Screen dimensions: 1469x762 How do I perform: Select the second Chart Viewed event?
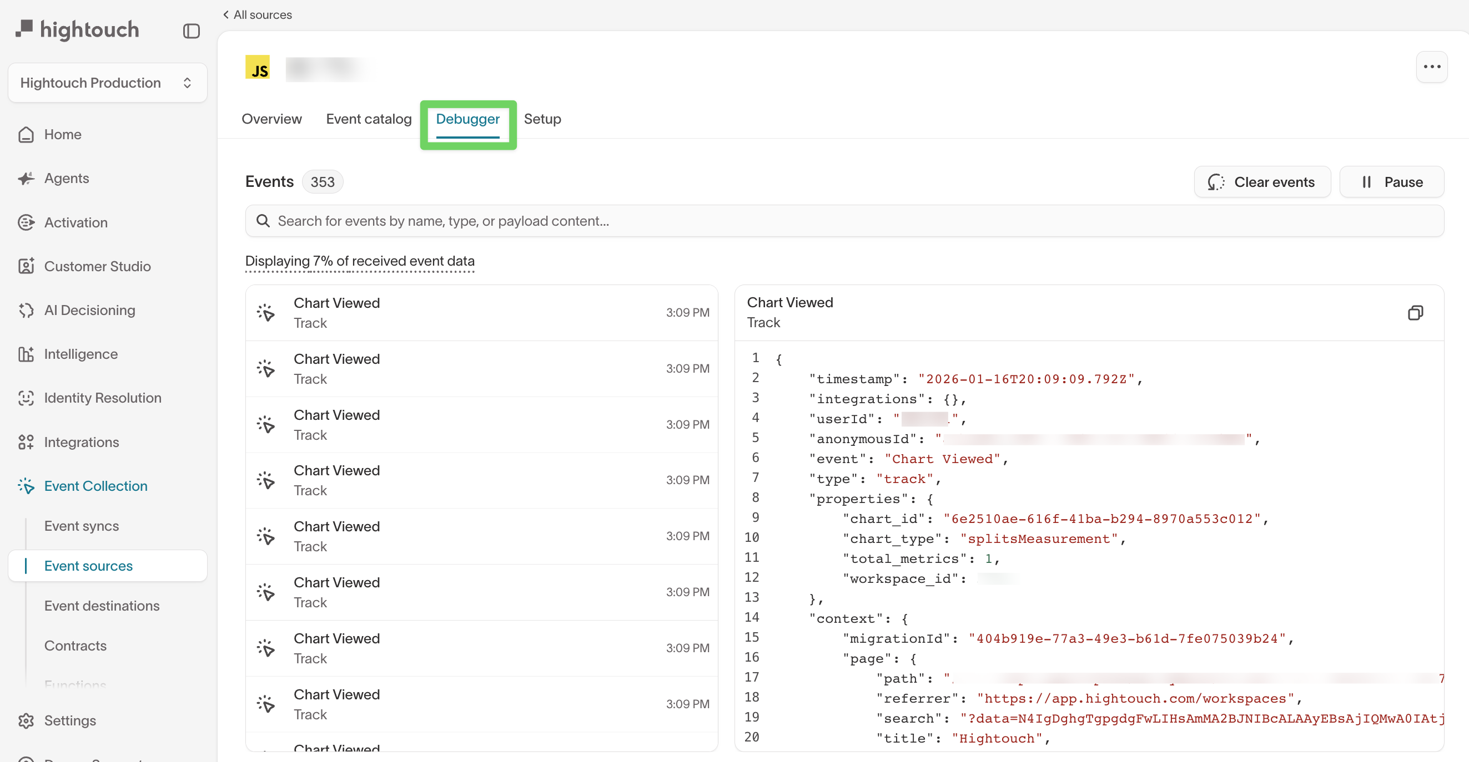482,368
